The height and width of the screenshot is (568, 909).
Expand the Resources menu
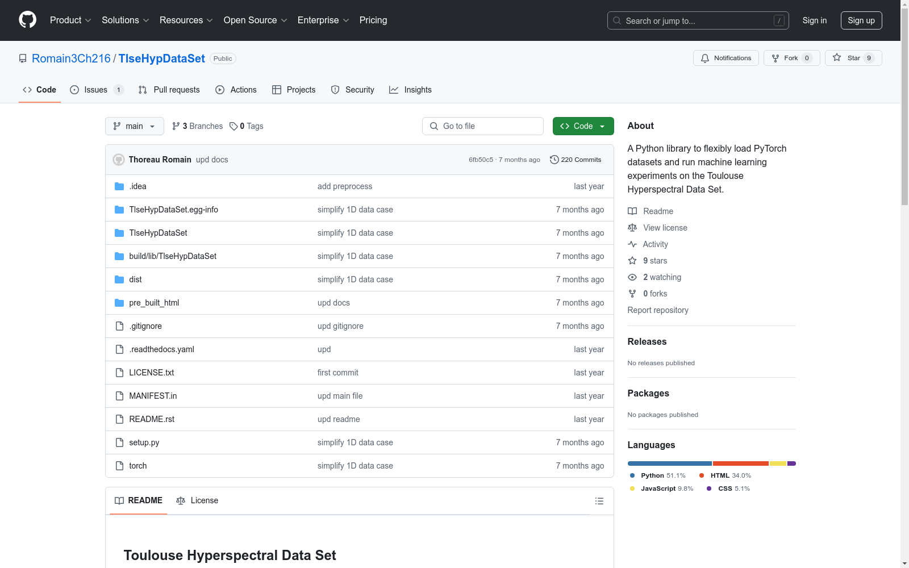pos(186,20)
